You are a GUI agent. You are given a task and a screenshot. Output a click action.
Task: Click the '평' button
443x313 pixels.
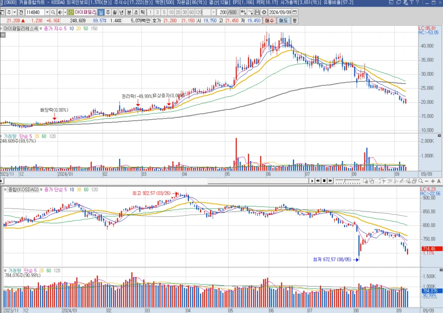pyautogui.click(x=295, y=21)
